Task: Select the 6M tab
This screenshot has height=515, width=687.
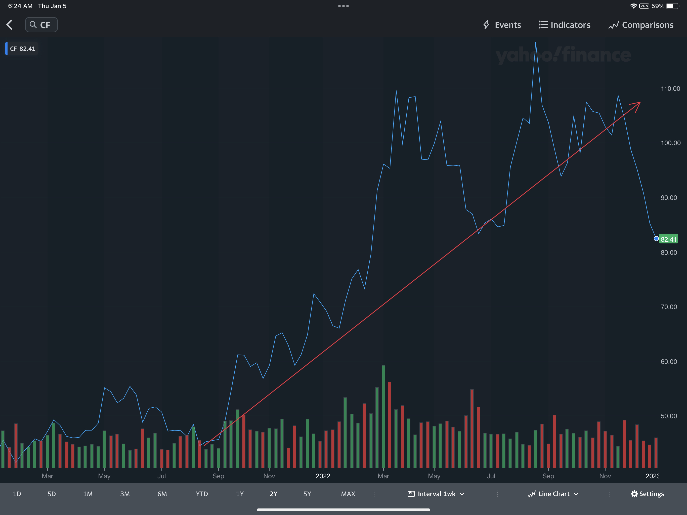Action: point(162,494)
